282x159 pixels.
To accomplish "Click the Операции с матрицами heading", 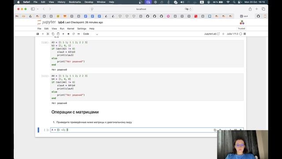I will click(75, 112).
